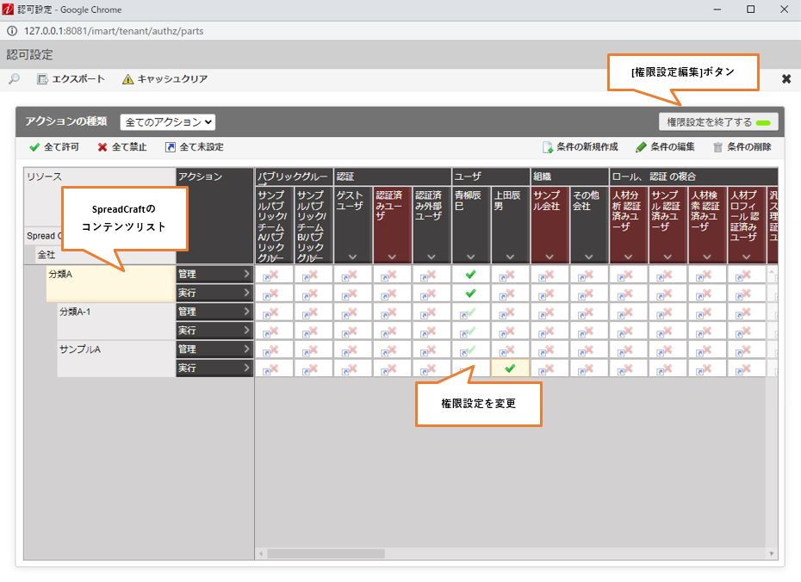Viewport: 801px width, 582px height.
Task: Click 条件の削除 trash icon
Action: point(717,147)
